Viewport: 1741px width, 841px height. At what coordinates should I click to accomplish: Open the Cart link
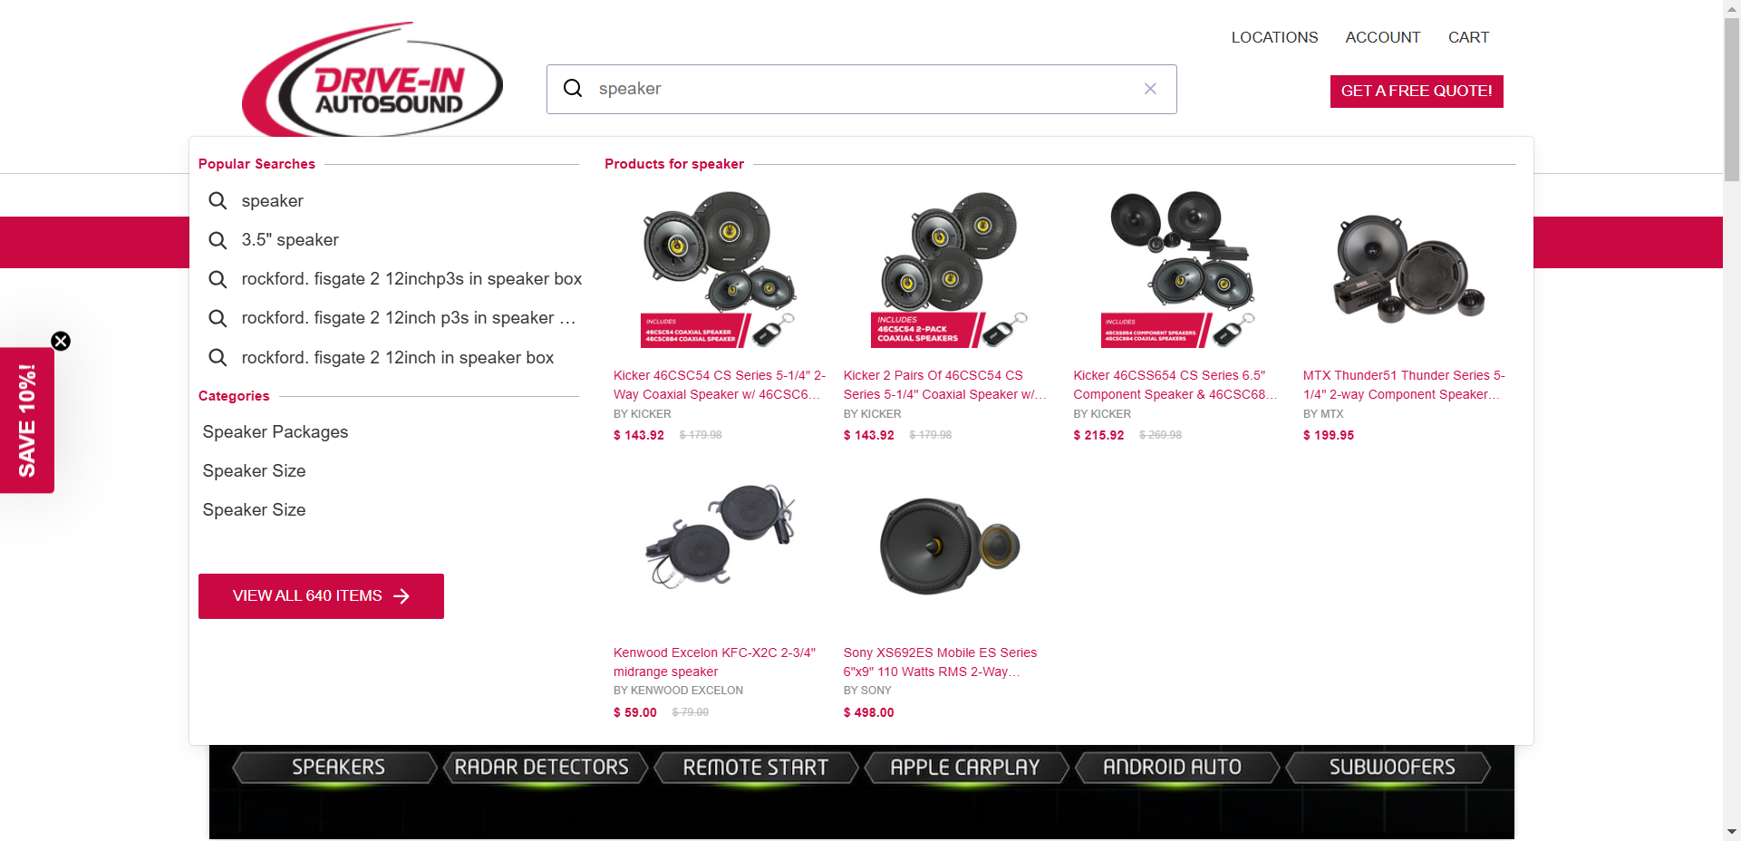click(x=1468, y=37)
